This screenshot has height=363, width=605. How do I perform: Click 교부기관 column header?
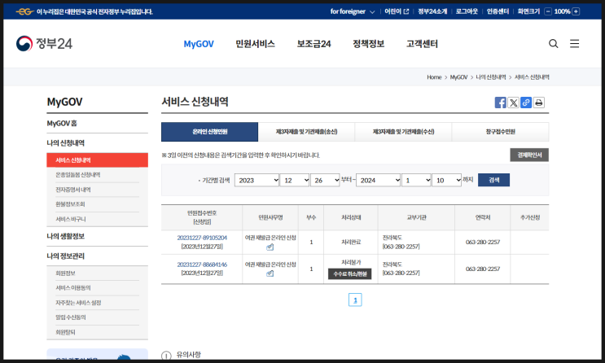417,217
